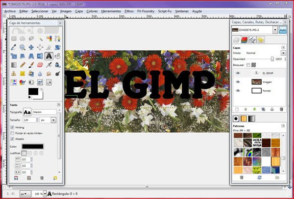This screenshot has height=199, width=294.
Task: Open the status bar px unit dropdown
Action: (x=25, y=194)
